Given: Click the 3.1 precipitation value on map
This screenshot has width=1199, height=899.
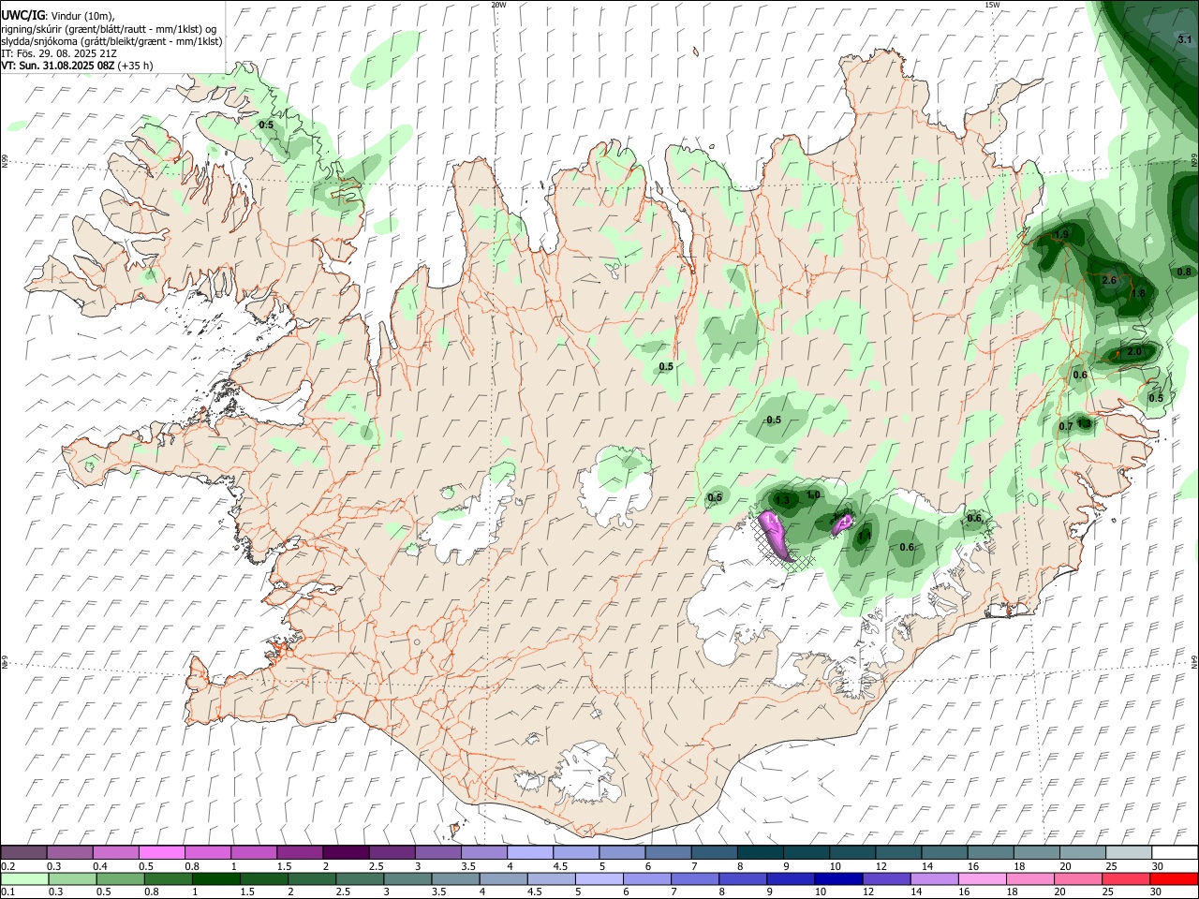Looking at the screenshot, I should [x=1184, y=39].
